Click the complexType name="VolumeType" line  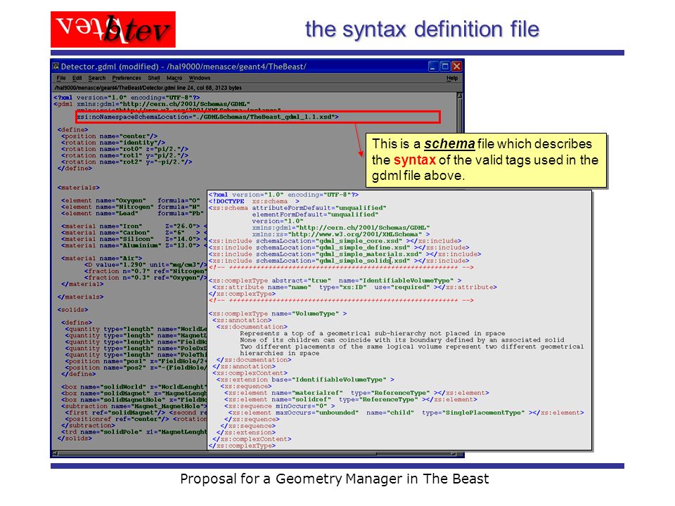click(x=278, y=313)
